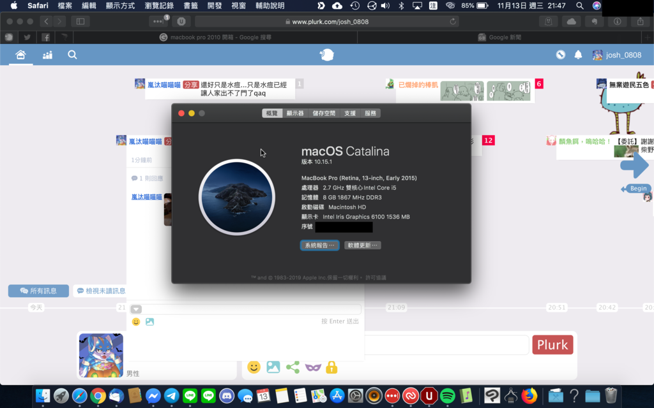
Task: Click the Begin timeline button
Action: (x=636, y=189)
